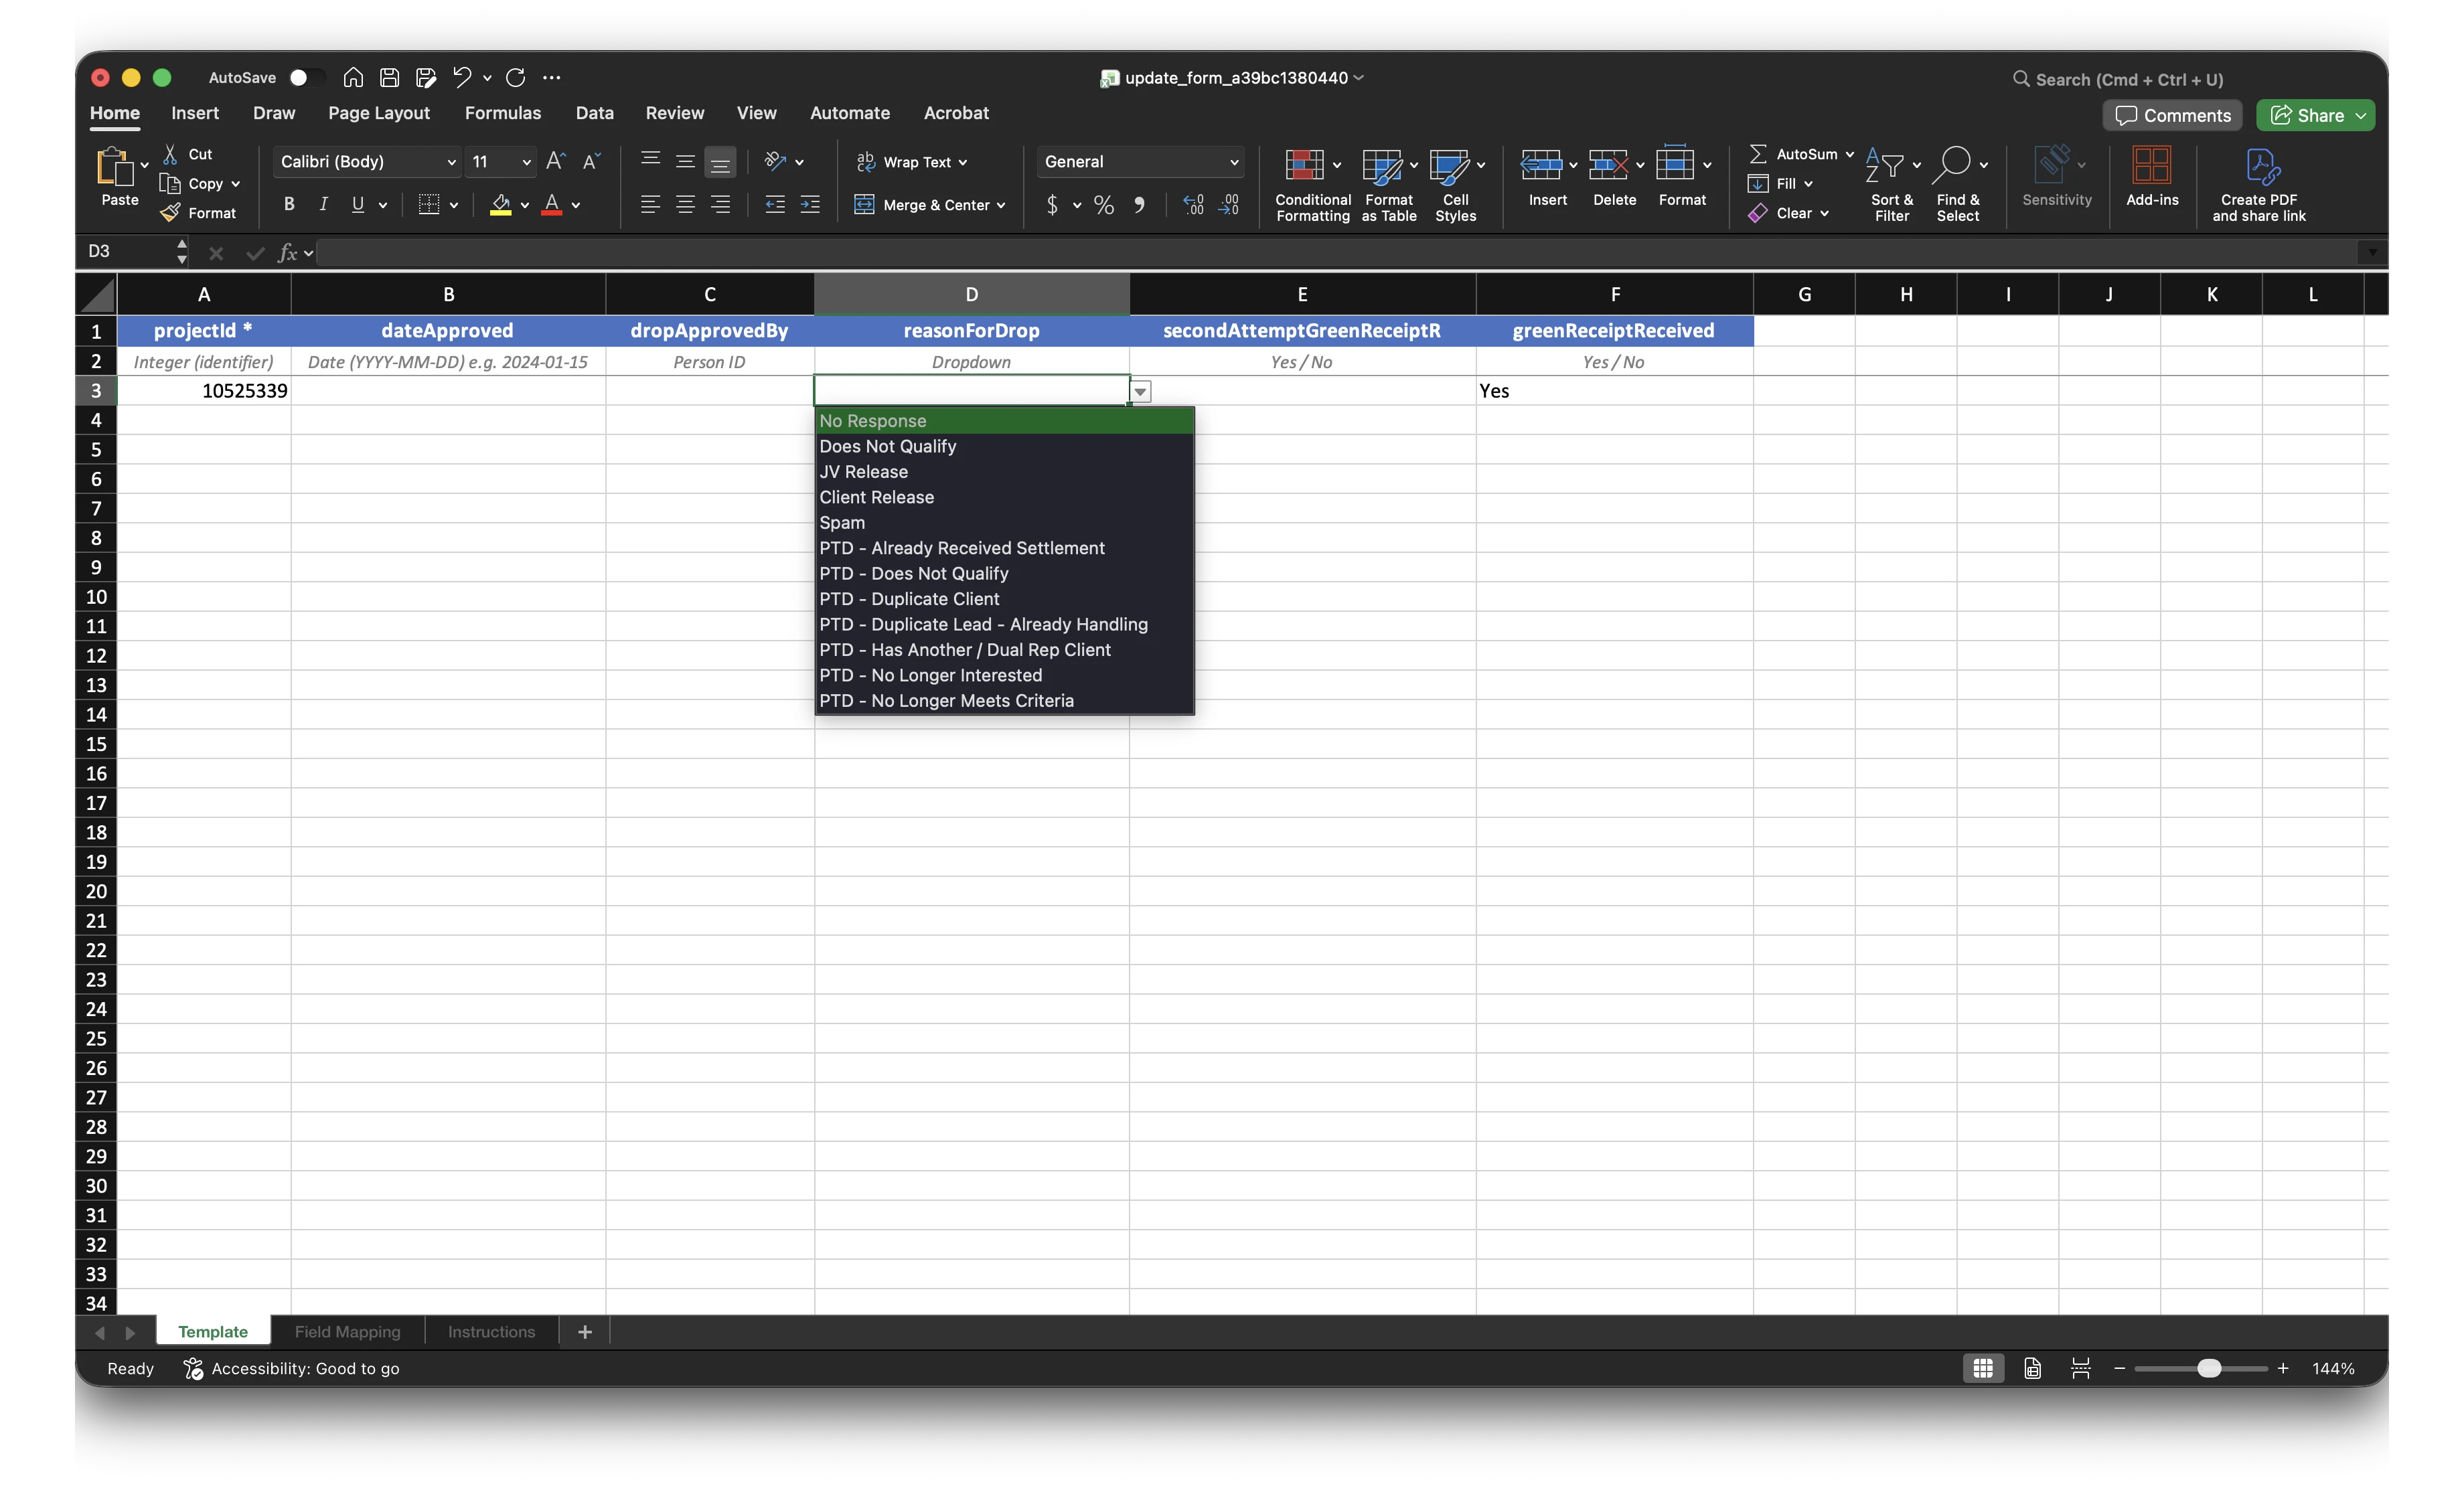The width and height of the screenshot is (2464, 1486).
Task: Apply bold formatting
Action: coord(289,204)
